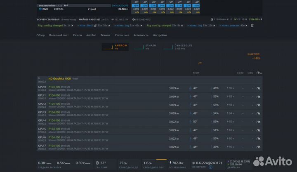
Task: Click the HD Graphics 4000 device row
Action: pyautogui.click(x=149, y=80)
